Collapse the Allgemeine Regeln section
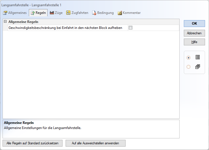Screen dimensions: 209x150 pyautogui.click(x=5, y=22)
